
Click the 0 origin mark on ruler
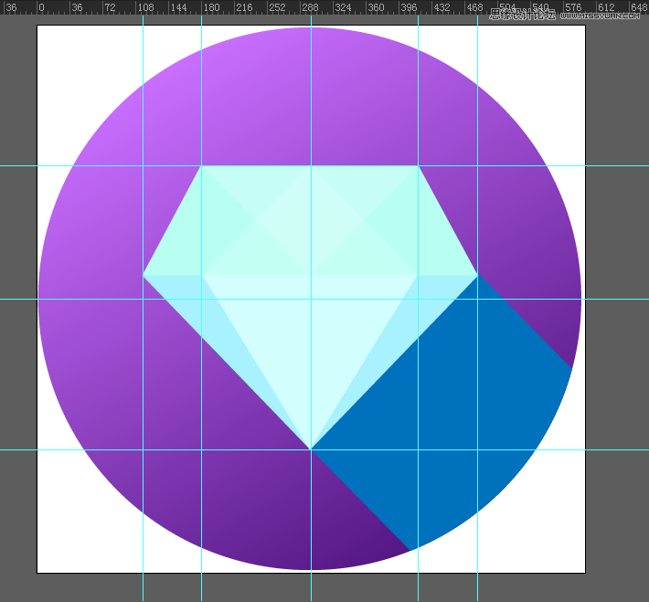pyautogui.click(x=40, y=7)
